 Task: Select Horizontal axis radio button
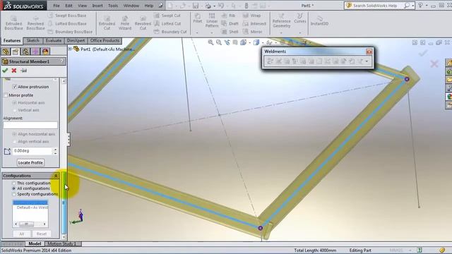pos(14,103)
